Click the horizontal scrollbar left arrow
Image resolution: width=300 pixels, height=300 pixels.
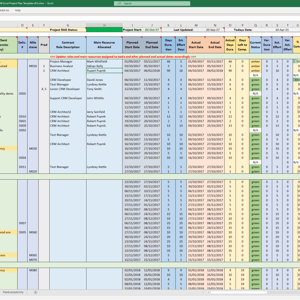208,292
